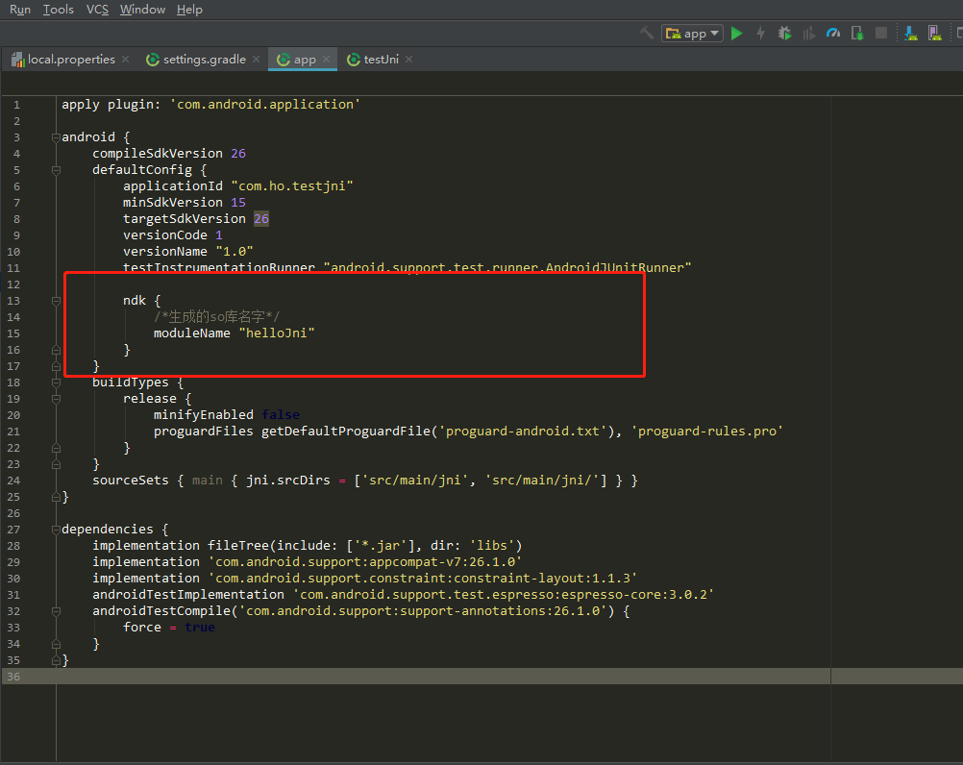This screenshot has width=963, height=765.
Task: Close the testJni tab
Action: tap(409, 59)
